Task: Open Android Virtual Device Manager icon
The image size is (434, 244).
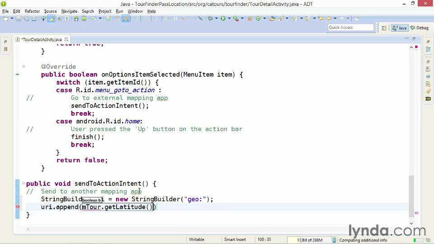Action: click(x=84, y=19)
